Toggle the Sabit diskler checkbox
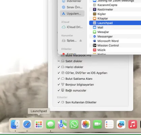141x135 pixels. pyautogui.click(x=58, y=61)
